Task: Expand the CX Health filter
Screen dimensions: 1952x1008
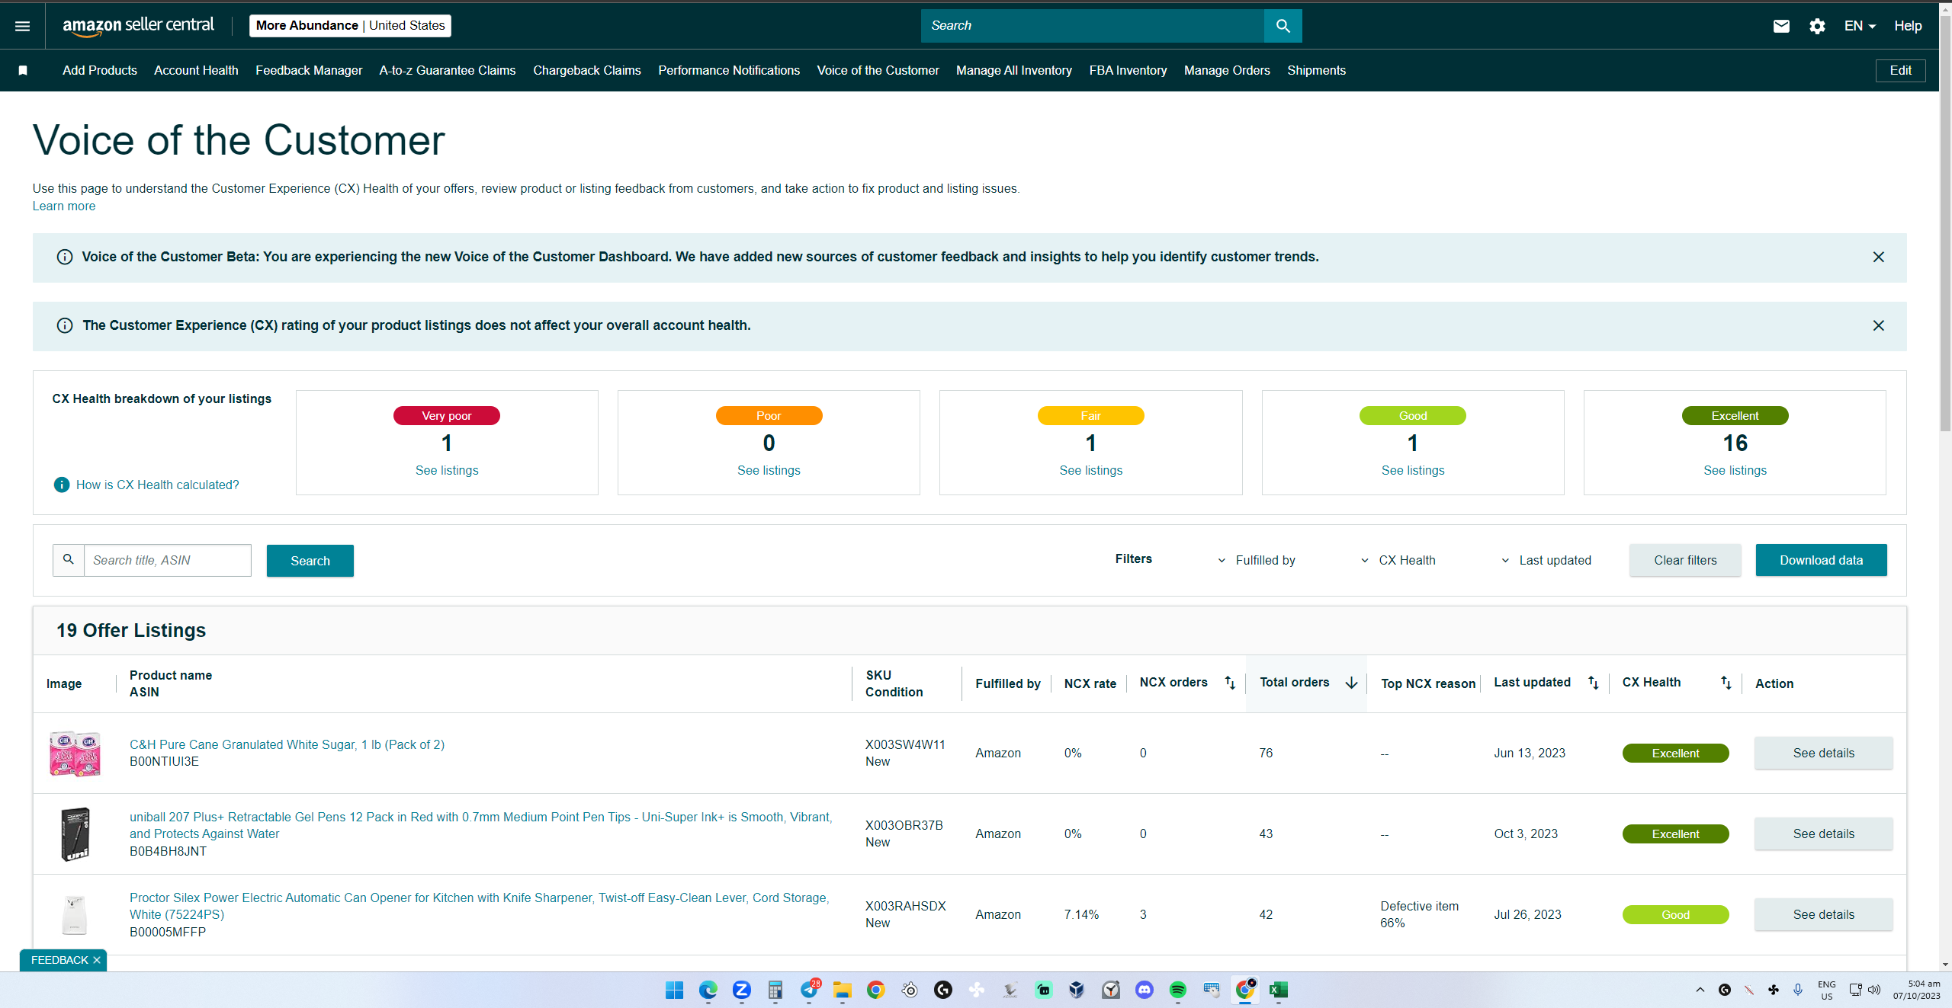Action: [1398, 560]
